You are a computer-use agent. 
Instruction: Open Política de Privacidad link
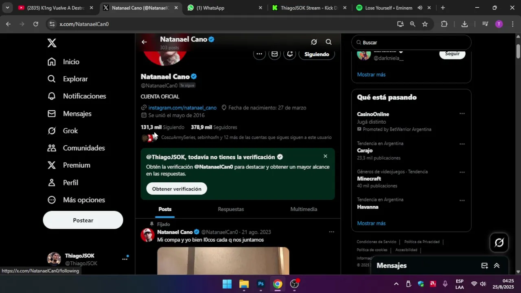click(x=422, y=242)
